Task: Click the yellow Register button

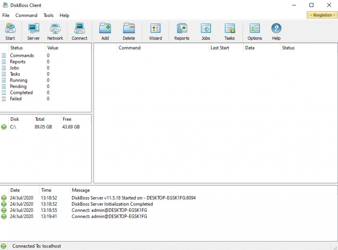Action: pos(322,15)
